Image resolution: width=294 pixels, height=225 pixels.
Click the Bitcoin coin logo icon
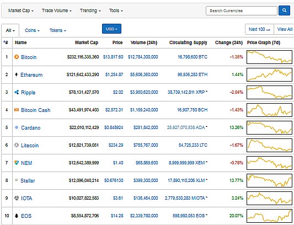pos(17,57)
